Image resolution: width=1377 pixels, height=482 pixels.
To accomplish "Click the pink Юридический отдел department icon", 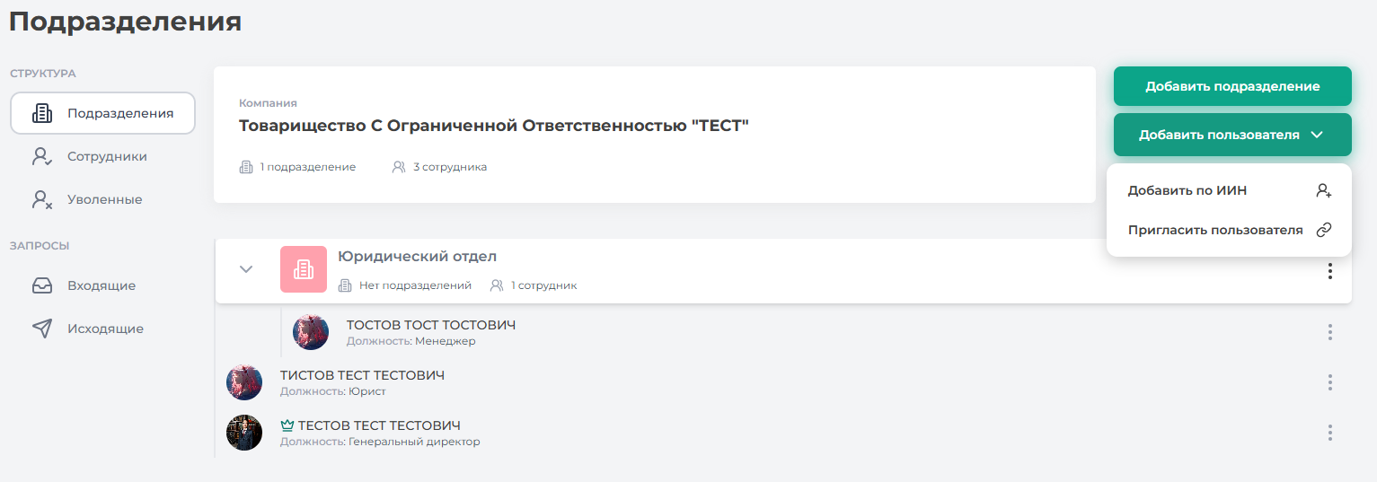I will pos(303,269).
